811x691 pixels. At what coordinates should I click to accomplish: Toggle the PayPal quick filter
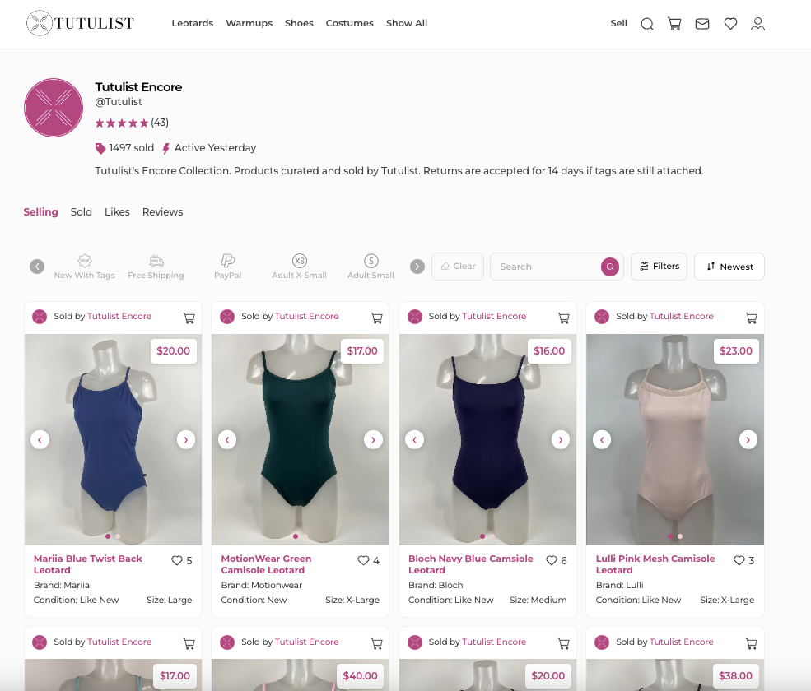point(227,267)
